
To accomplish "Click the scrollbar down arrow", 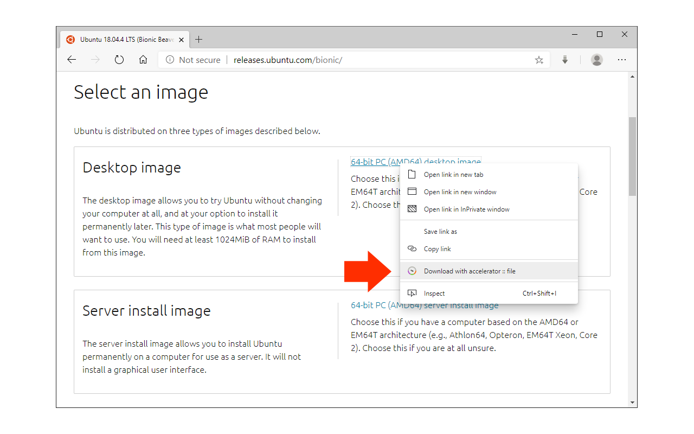I will tap(632, 403).
